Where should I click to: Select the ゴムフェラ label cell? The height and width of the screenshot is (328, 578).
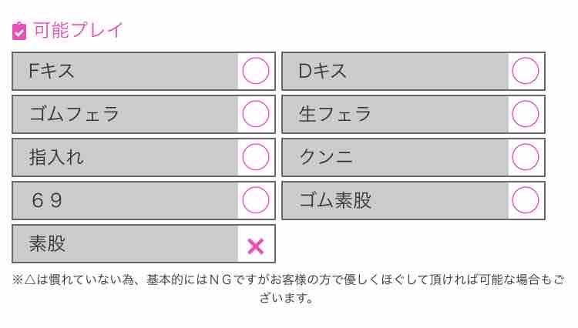126,114
